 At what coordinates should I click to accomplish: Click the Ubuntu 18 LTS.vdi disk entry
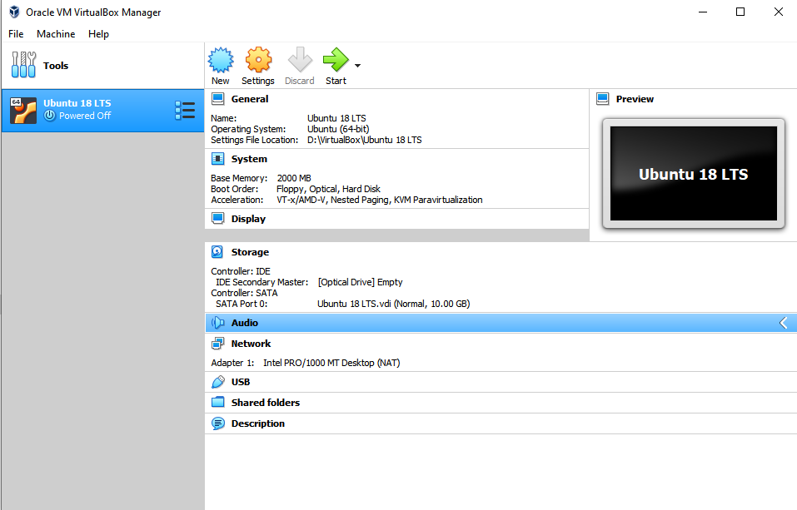pyautogui.click(x=393, y=304)
